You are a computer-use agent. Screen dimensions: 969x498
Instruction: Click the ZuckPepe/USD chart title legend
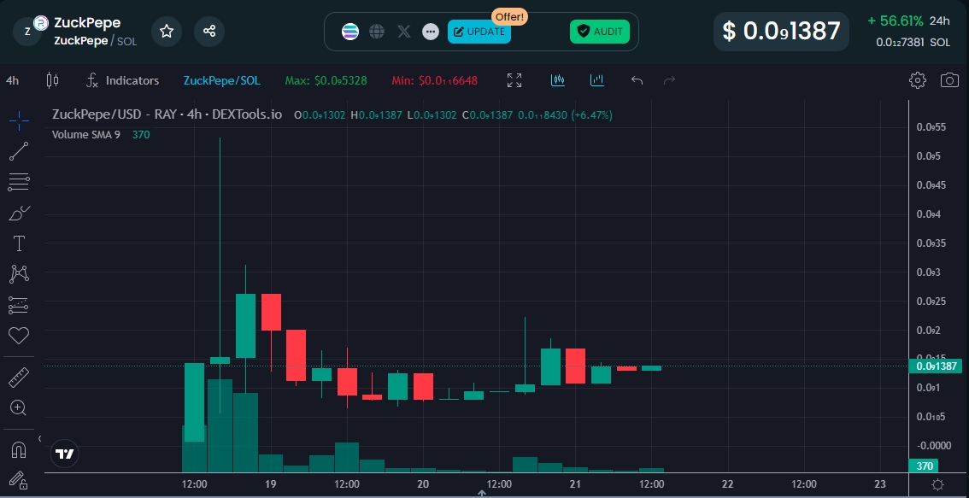click(167, 115)
